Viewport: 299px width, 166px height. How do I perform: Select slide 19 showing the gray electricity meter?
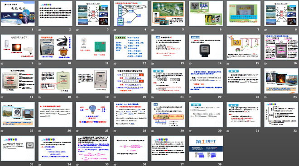(93, 81)
